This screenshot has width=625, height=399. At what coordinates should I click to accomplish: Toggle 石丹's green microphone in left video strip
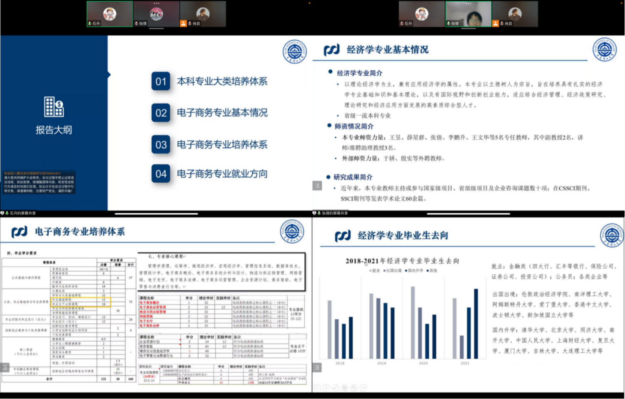click(90, 24)
